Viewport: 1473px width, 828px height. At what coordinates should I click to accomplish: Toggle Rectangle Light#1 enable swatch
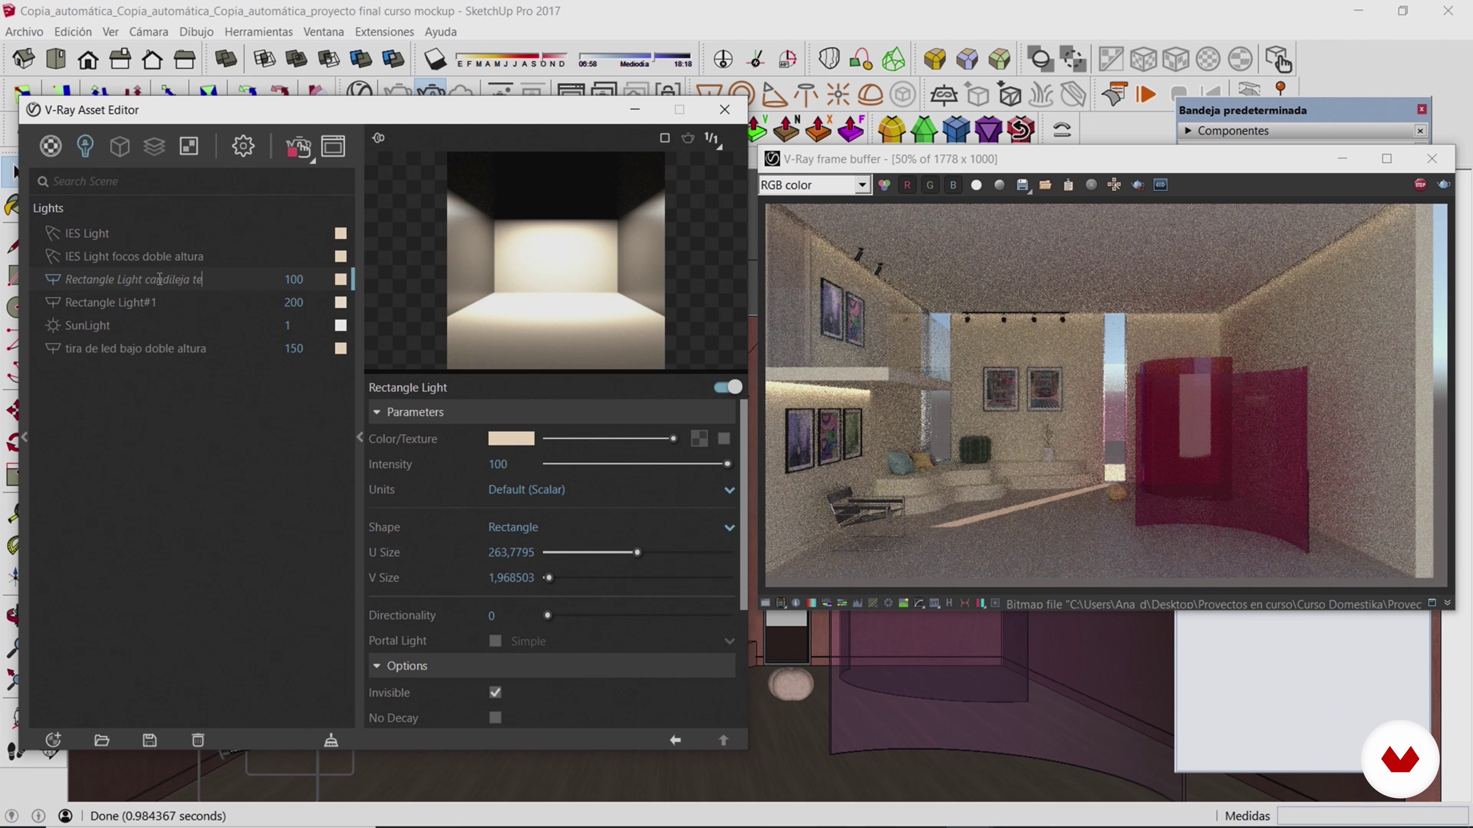pos(341,302)
